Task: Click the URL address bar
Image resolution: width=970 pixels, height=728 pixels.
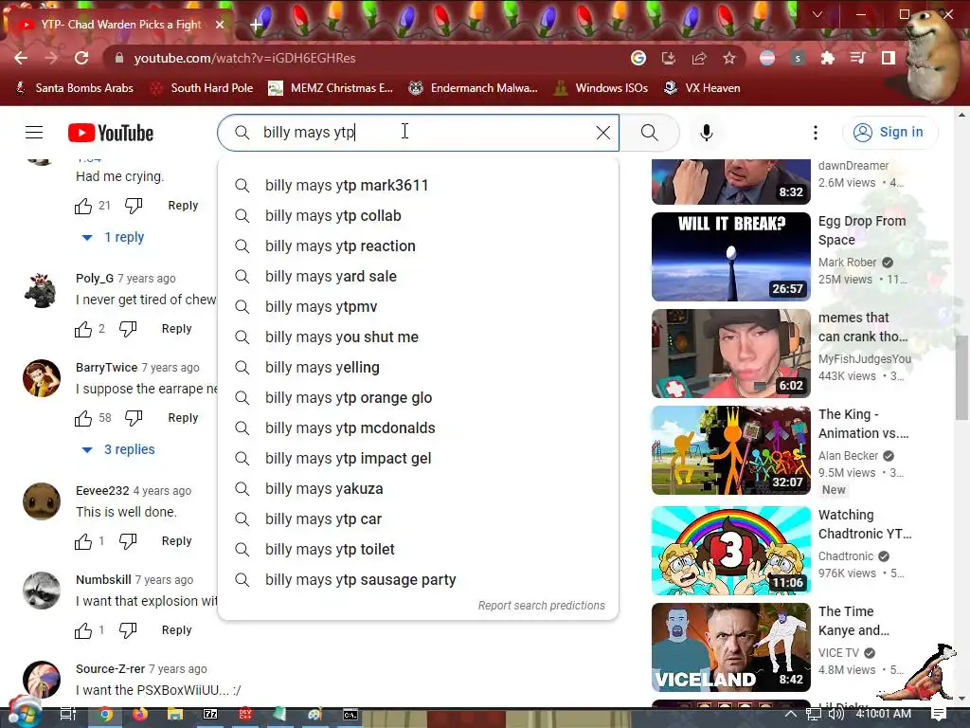Action: [x=371, y=58]
